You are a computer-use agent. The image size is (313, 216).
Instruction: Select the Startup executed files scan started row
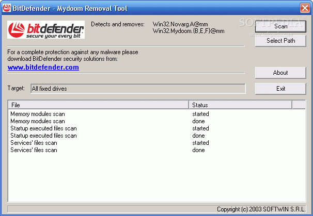(156, 128)
